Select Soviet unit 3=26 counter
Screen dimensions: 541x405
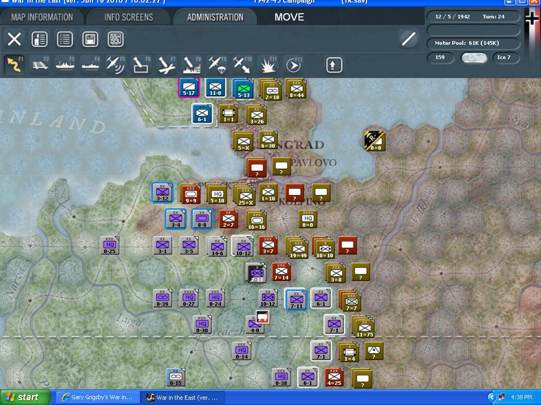point(257,115)
